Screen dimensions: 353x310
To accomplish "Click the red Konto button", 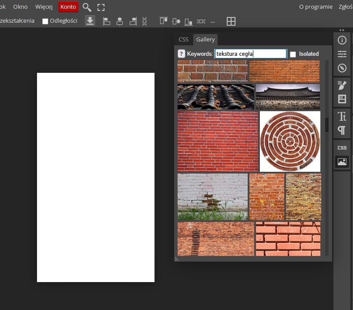I will [68, 7].
